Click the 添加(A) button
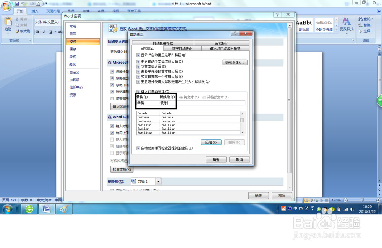The height and width of the screenshot is (248, 382). click(x=211, y=142)
